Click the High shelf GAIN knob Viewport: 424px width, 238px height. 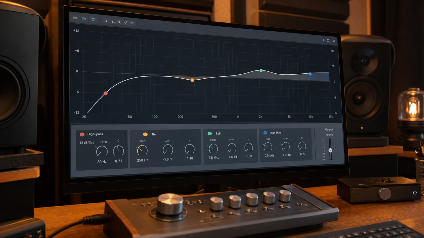(x=285, y=146)
